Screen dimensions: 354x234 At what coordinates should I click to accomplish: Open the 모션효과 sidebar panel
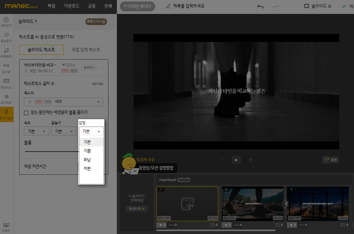(6, 37)
